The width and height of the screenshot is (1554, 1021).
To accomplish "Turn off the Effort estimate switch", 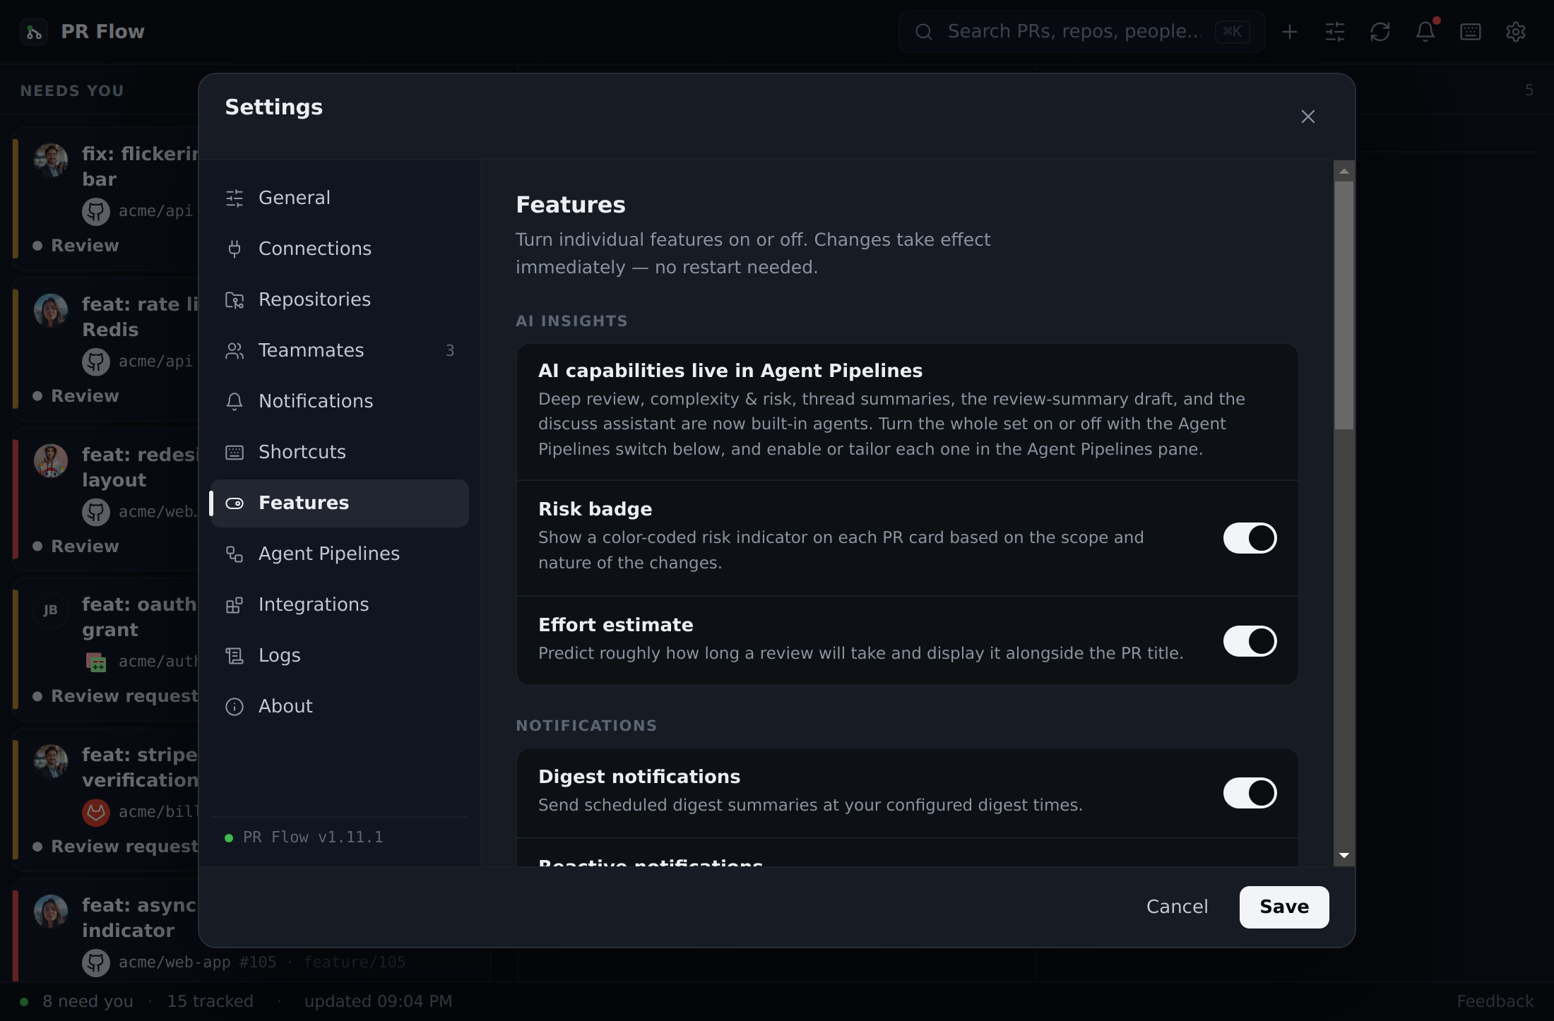I will tap(1250, 641).
